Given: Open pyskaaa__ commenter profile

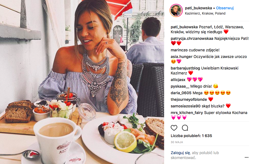Looking at the screenshot, I should click(x=180, y=86).
